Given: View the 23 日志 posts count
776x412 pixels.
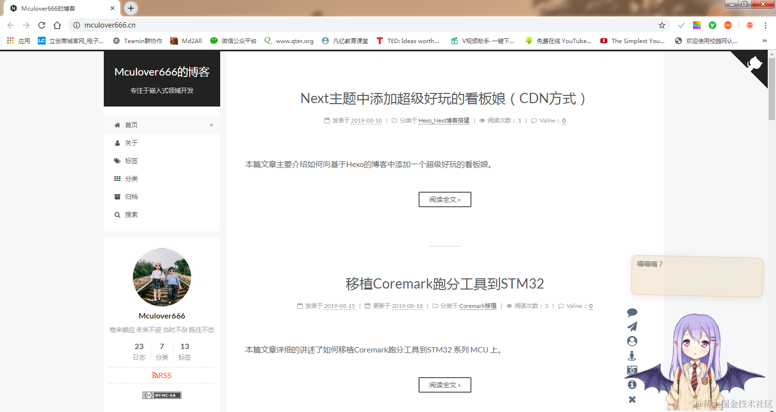Looking at the screenshot, I should [139, 351].
